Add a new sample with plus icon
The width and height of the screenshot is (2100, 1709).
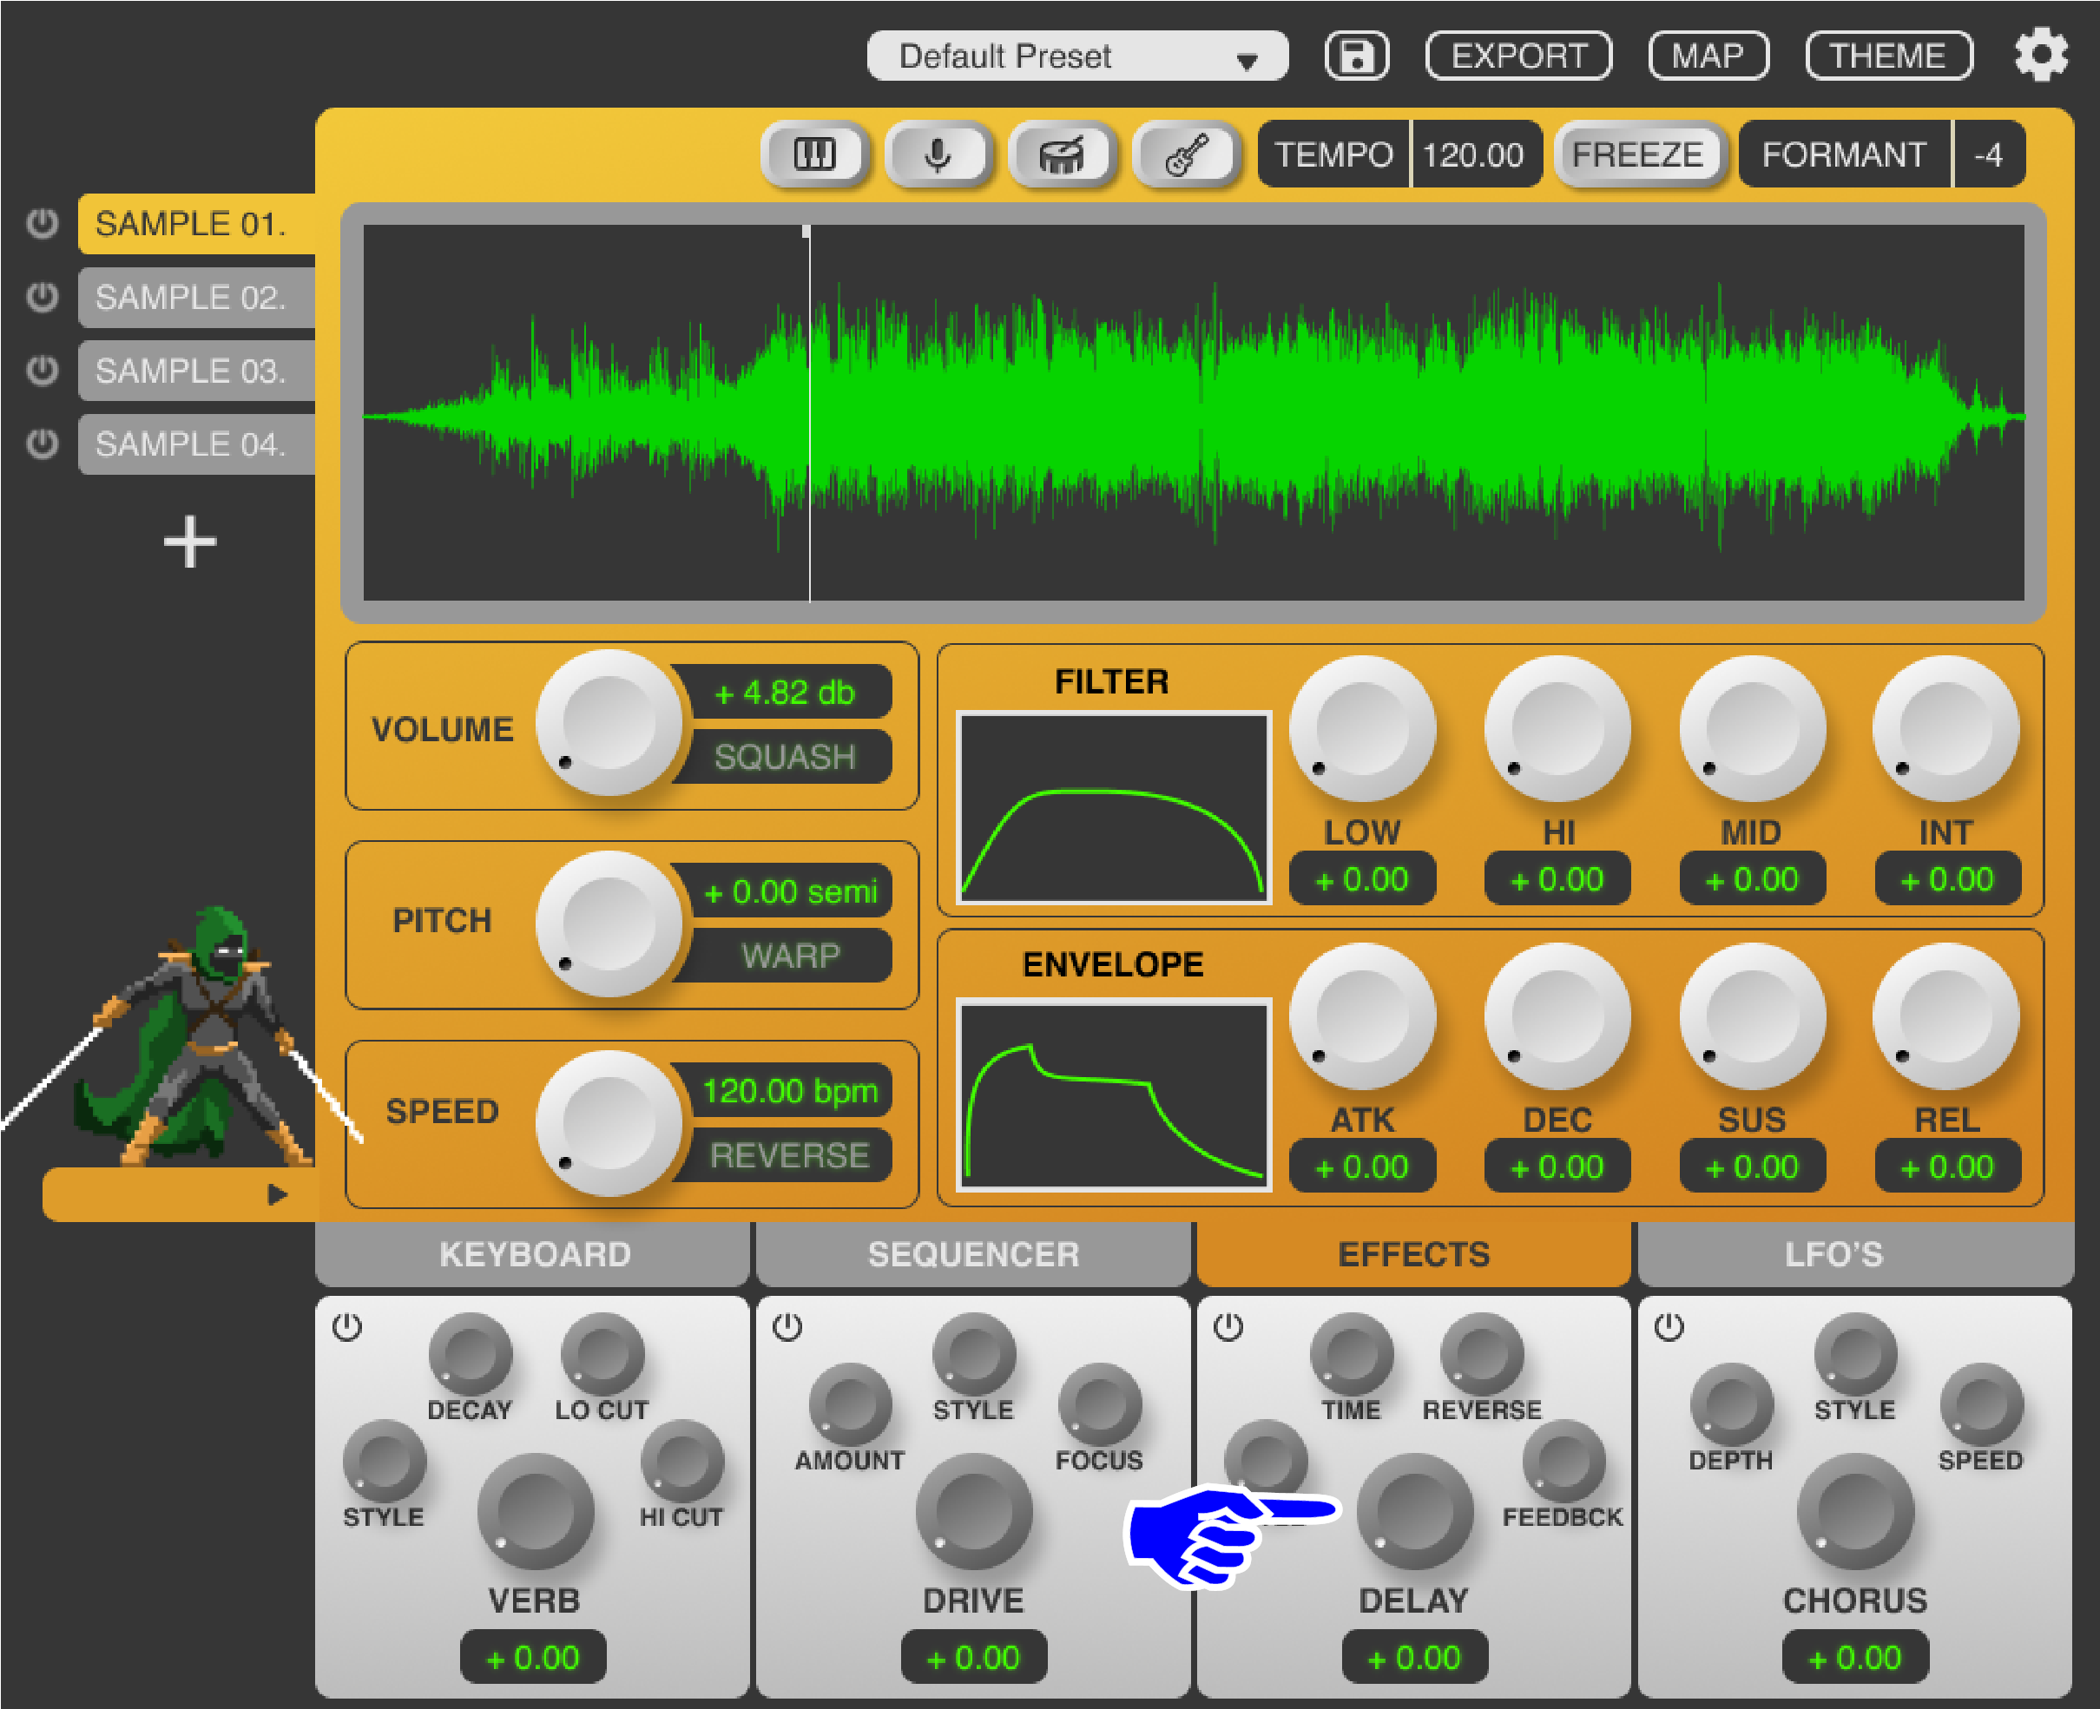[x=189, y=542]
